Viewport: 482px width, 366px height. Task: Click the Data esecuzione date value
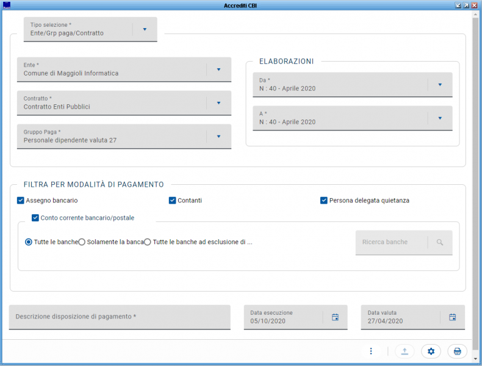tap(268, 321)
